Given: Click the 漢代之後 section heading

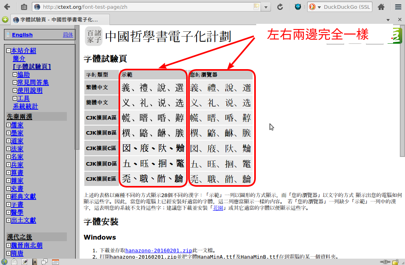Looking at the screenshot, I should click(19, 237).
